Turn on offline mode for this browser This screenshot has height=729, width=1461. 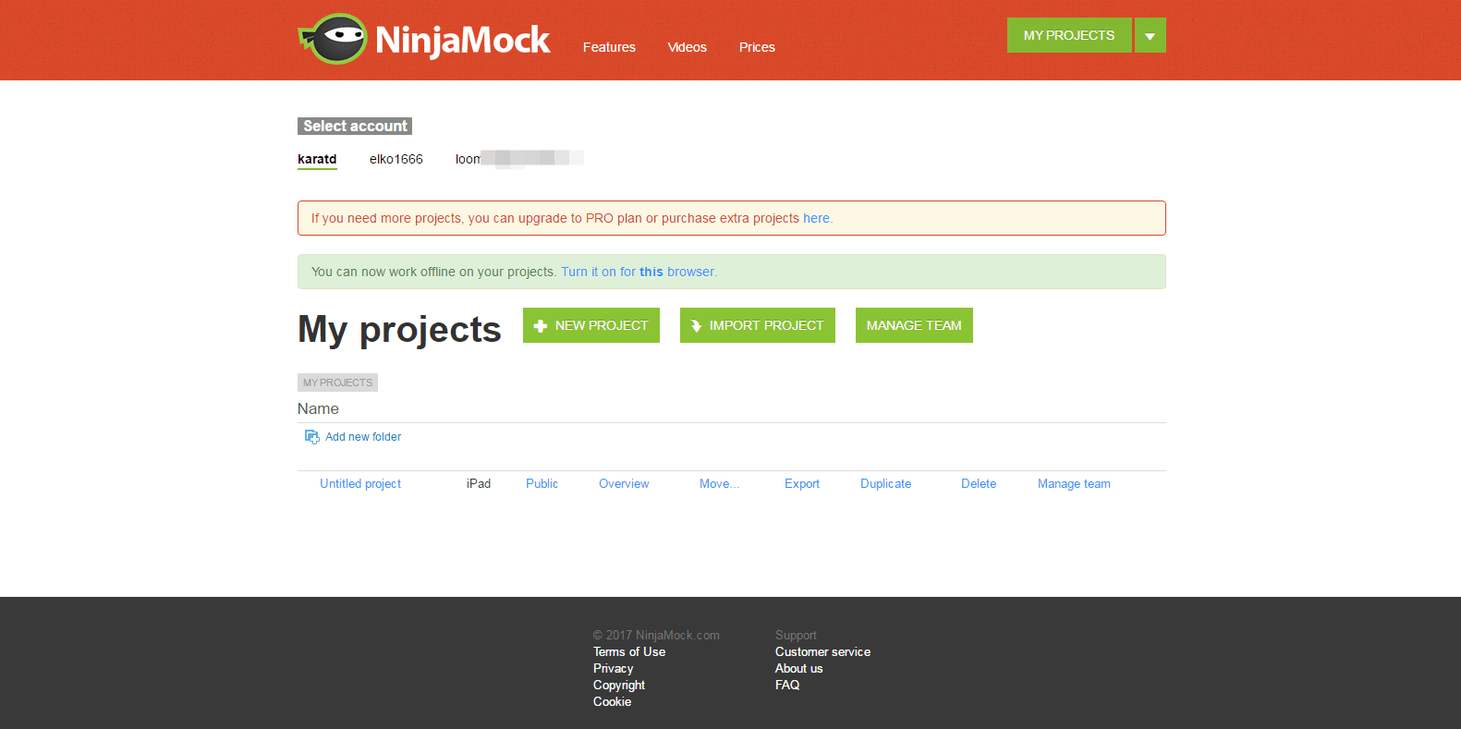tap(639, 272)
